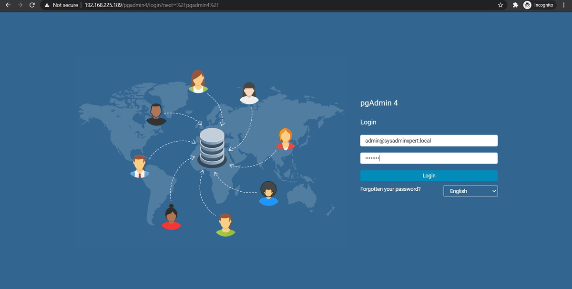The height and width of the screenshot is (289, 572).
Task: Click the browser back arrow
Action: point(8,5)
